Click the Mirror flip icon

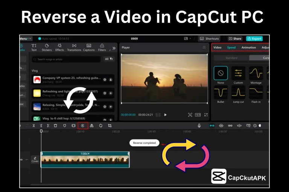click(x=91, y=126)
